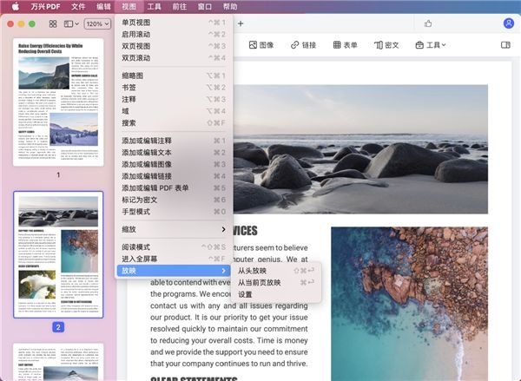
Task: Select 搜索 in the view menu
Action: coord(174,123)
